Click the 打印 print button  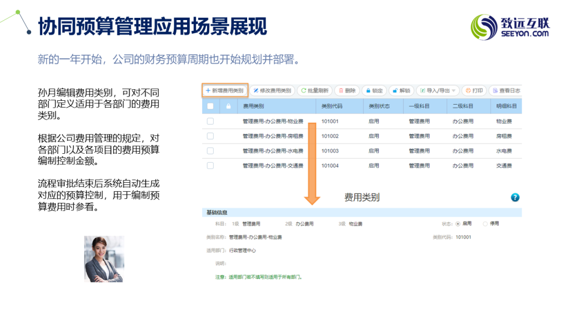tap(474, 90)
